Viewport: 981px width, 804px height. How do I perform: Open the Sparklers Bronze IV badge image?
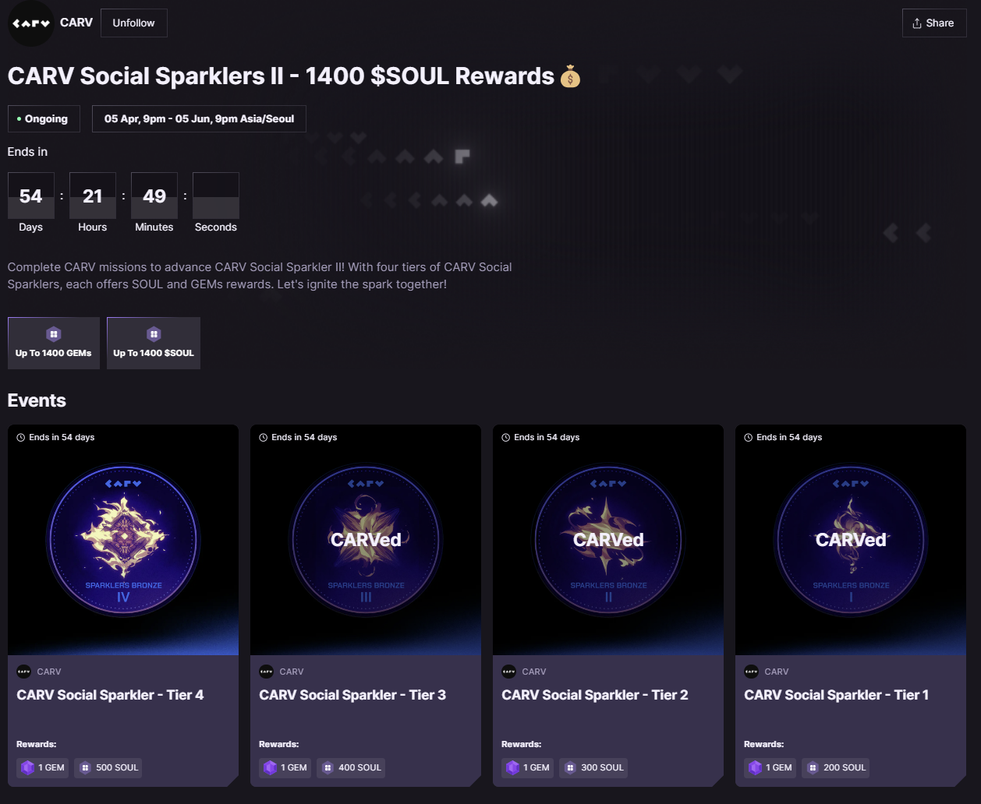pyautogui.click(x=123, y=540)
